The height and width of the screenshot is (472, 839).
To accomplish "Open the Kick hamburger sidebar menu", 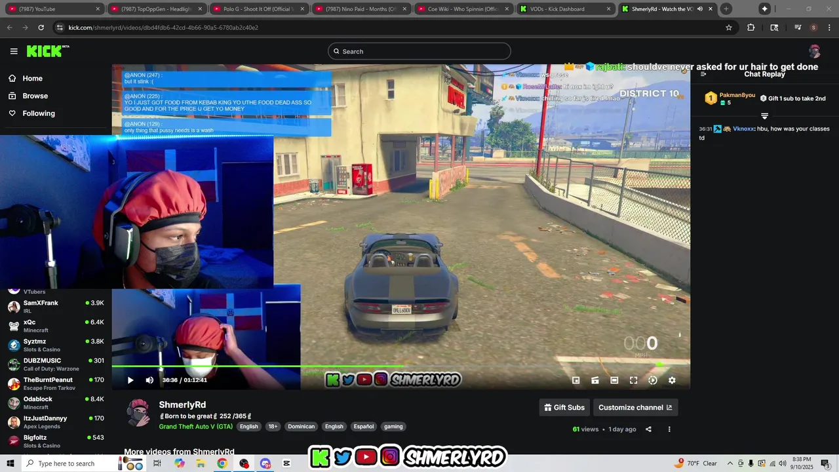I will pyautogui.click(x=14, y=51).
